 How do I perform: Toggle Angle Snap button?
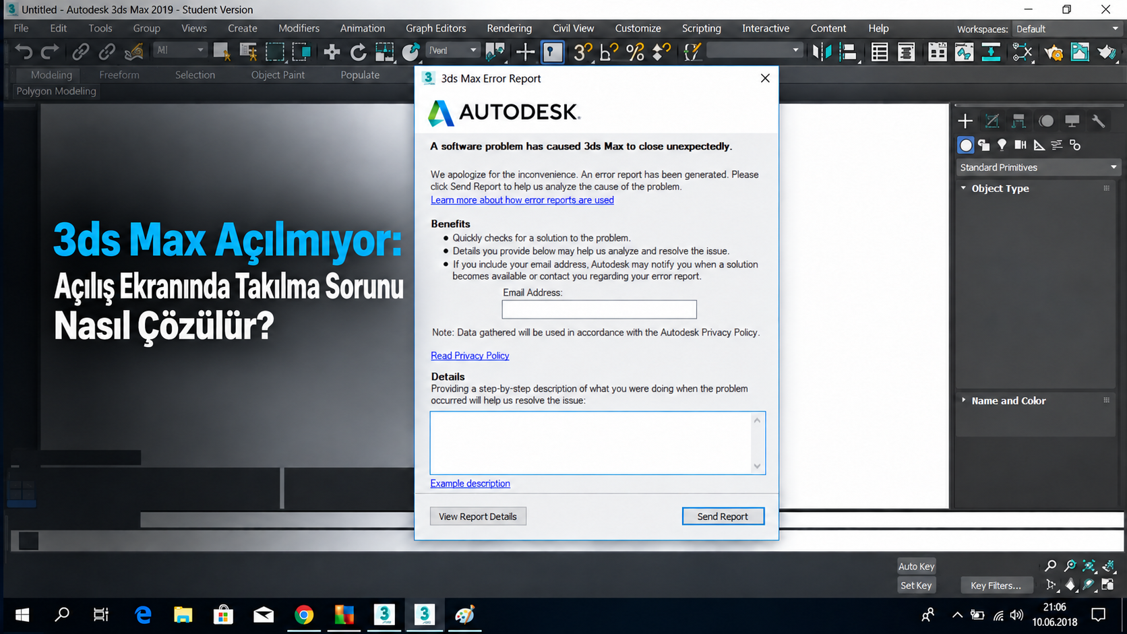click(x=609, y=52)
